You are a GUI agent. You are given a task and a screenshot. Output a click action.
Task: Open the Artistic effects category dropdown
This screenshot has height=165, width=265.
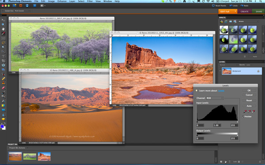coord(248,22)
